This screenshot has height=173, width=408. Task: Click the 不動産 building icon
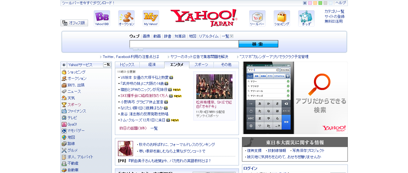[64, 163]
